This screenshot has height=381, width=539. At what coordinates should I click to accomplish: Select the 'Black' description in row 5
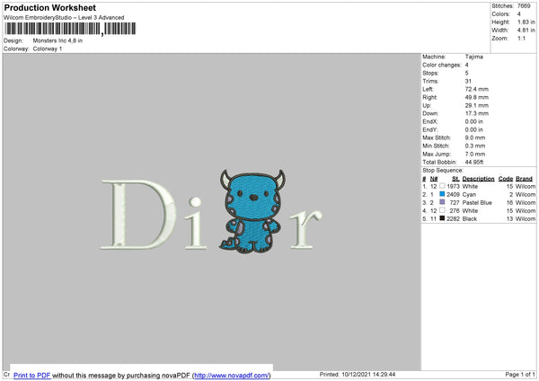(470, 218)
